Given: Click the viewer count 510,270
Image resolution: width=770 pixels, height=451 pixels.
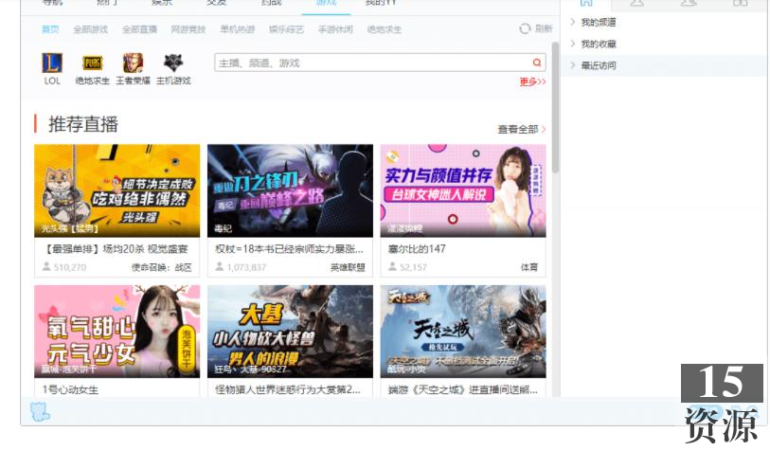Looking at the screenshot, I should (x=70, y=267).
